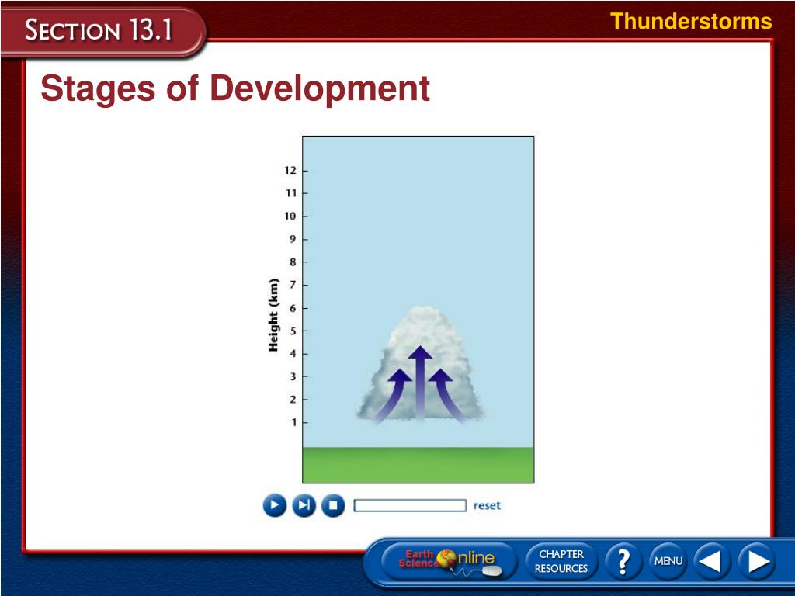The width and height of the screenshot is (795, 596).
Task: Click the 12 km tick label
Action: (290, 170)
